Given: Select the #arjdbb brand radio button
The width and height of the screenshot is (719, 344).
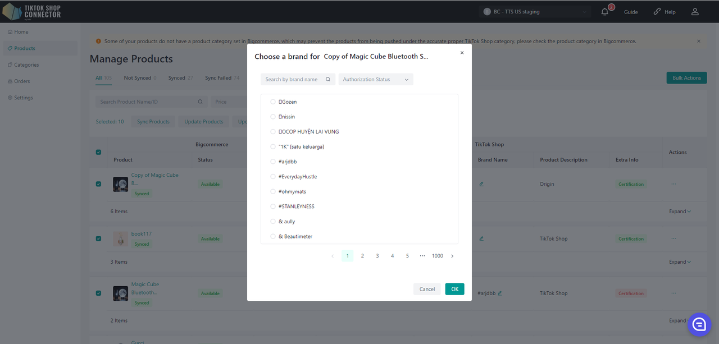Looking at the screenshot, I should click(273, 162).
